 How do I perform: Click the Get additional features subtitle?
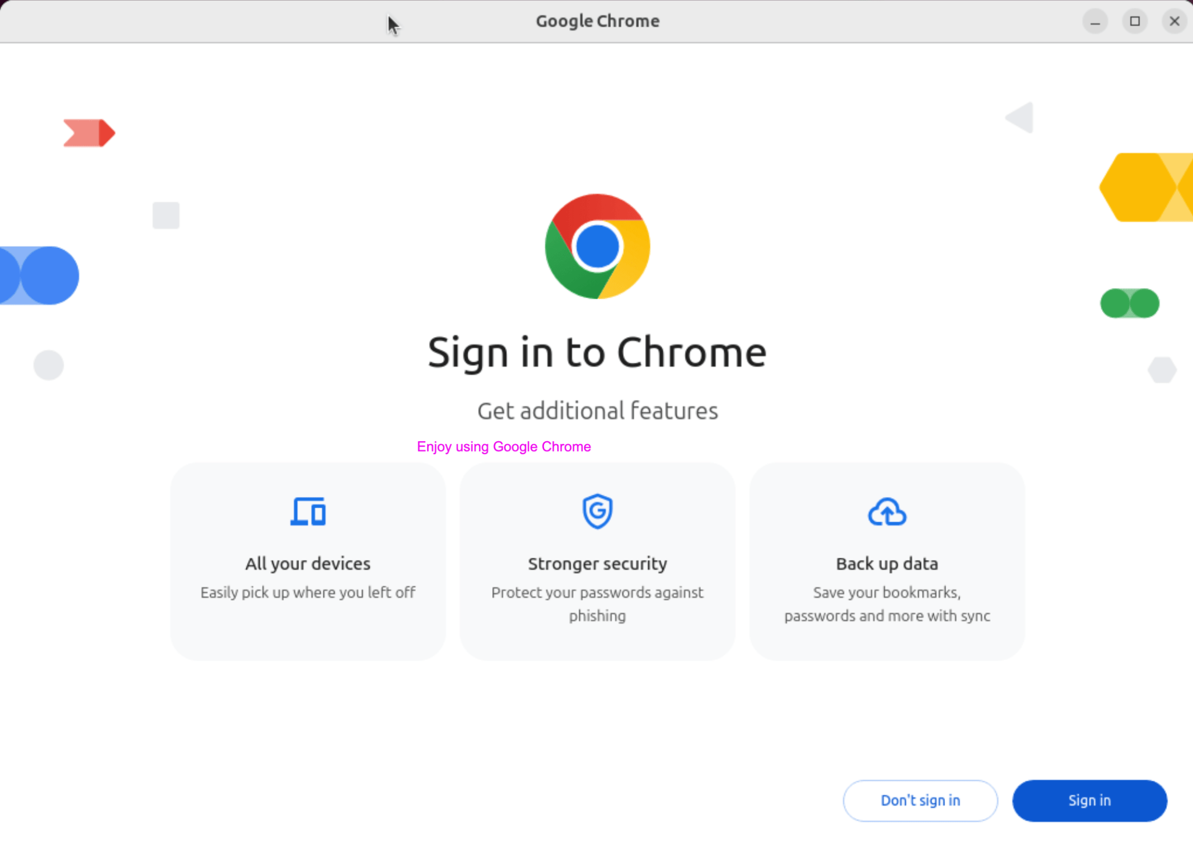pyautogui.click(x=597, y=411)
